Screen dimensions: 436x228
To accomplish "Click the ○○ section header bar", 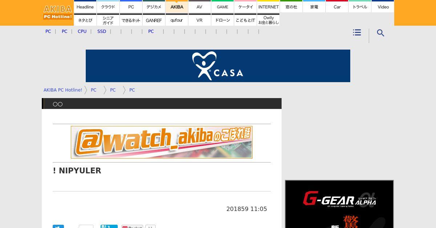I will pyautogui.click(x=162, y=104).
